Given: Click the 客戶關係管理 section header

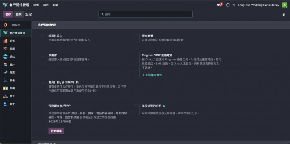Looking at the screenshot, I should (x=47, y=25).
